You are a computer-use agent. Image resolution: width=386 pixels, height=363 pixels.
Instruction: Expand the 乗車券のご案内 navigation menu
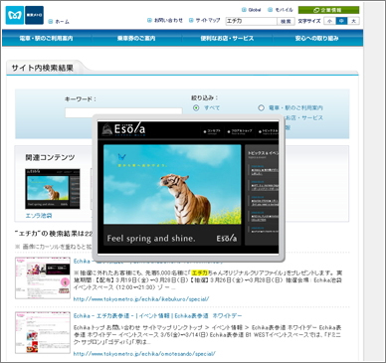click(136, 38)
